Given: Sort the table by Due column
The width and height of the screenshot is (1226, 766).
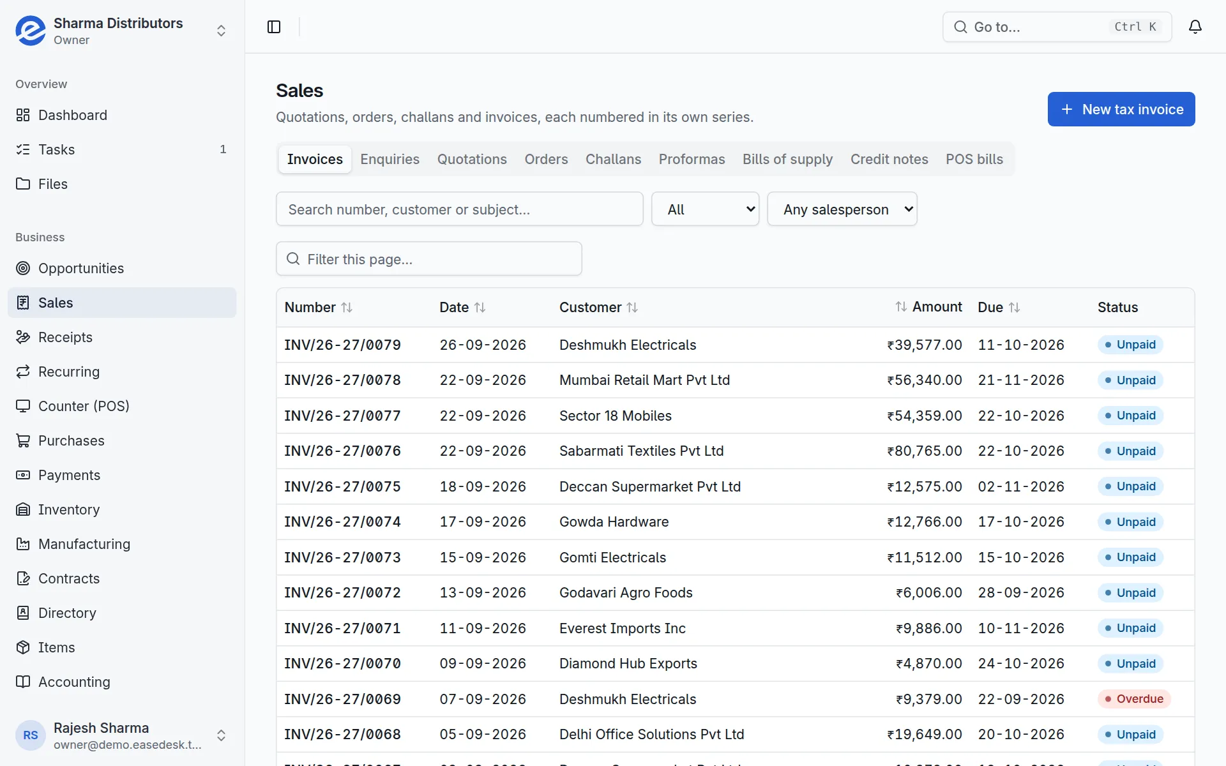Looking at the screenshot, I should click(x=999, y=308).
